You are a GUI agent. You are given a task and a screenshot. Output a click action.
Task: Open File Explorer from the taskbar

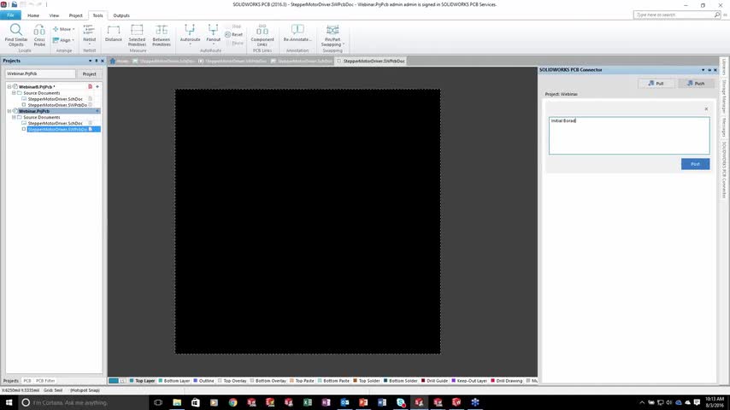(x=177, y=402)
